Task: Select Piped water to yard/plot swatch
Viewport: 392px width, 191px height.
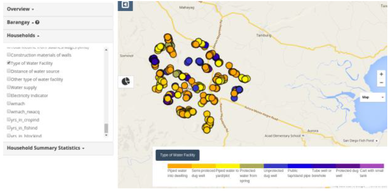Action: (x=228, y=166)
